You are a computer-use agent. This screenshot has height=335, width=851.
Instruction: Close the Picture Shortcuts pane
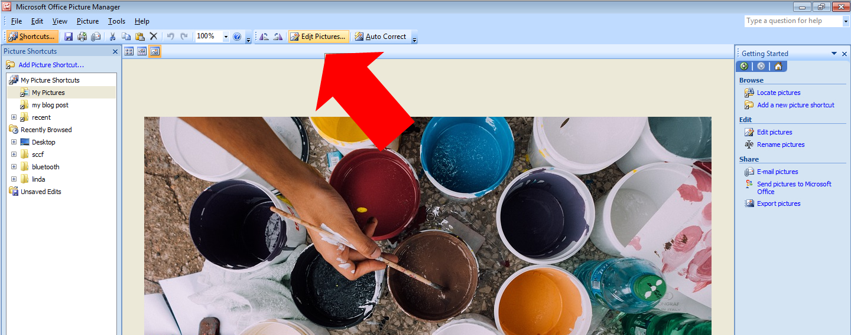click(x=115, y=51)
